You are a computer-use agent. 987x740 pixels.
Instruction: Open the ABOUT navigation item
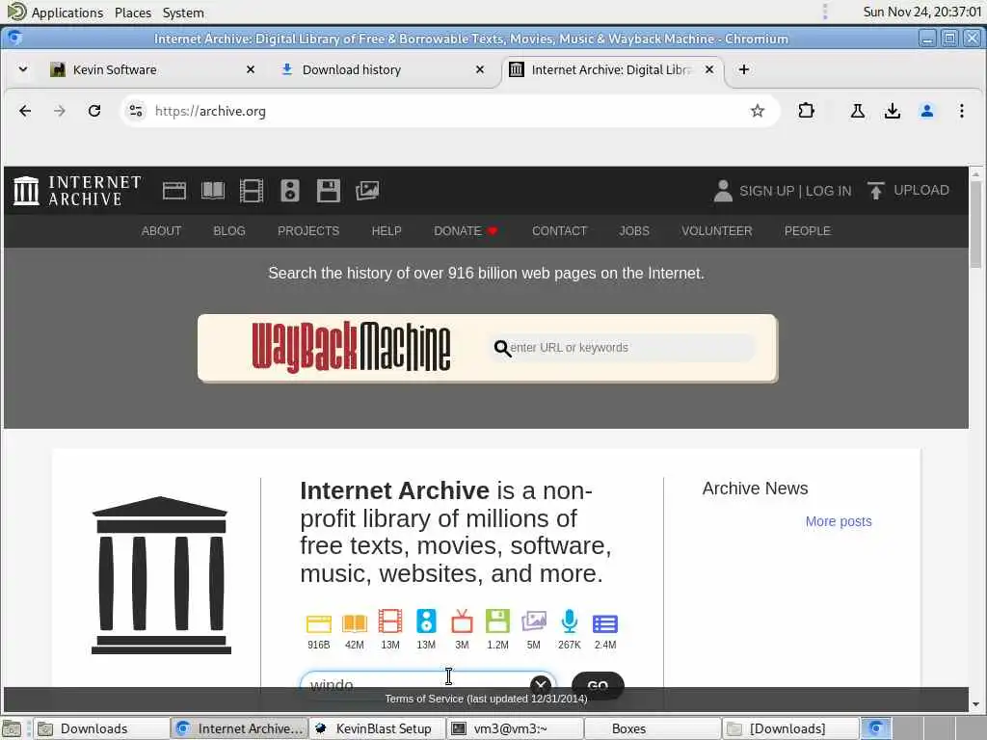click(161, 231)
